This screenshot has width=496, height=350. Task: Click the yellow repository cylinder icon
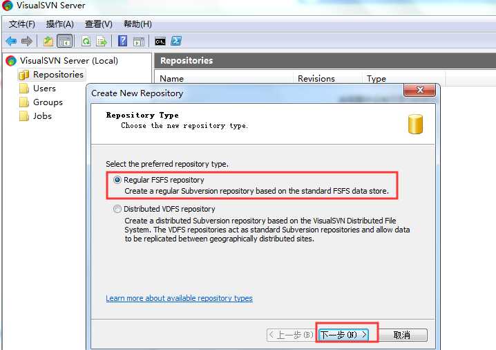(415, 125)
